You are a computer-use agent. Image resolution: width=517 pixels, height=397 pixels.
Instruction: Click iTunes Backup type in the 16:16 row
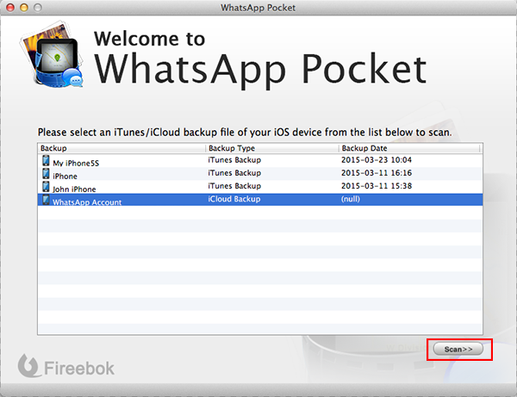[234, 172]
